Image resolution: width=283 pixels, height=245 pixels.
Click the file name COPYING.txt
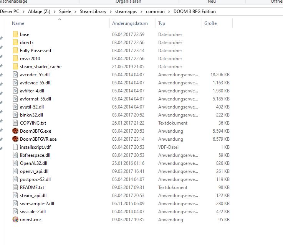pyautogui.click(x=33, y=123)
